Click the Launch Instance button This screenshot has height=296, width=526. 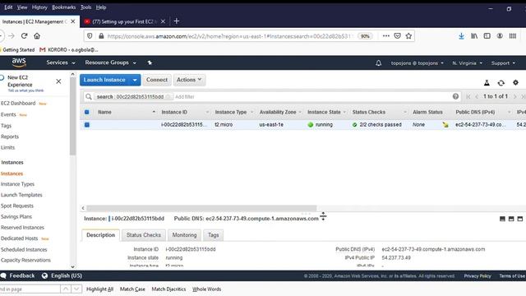[x=104, y=80]
